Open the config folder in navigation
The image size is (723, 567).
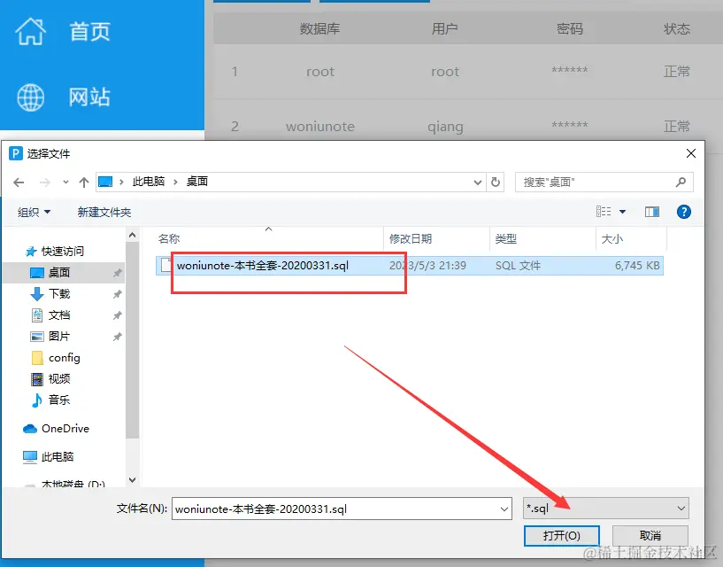click(x=64, y=358)
